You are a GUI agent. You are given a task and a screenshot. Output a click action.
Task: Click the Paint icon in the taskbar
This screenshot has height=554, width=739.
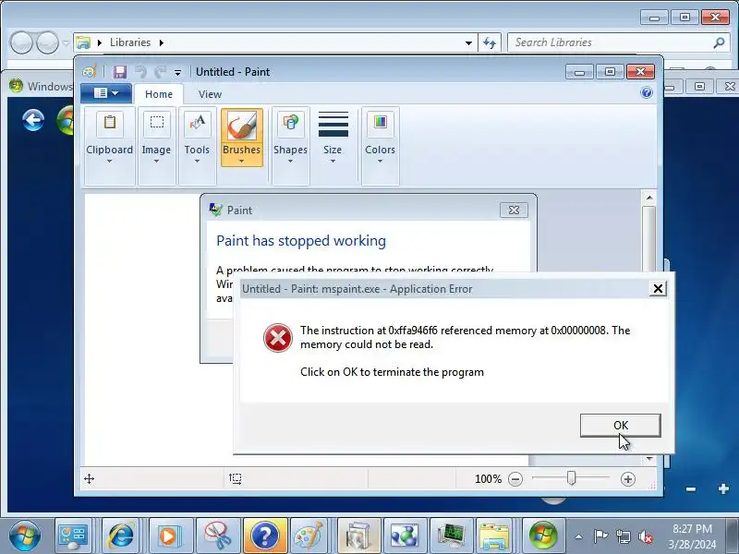pos(309,536)
